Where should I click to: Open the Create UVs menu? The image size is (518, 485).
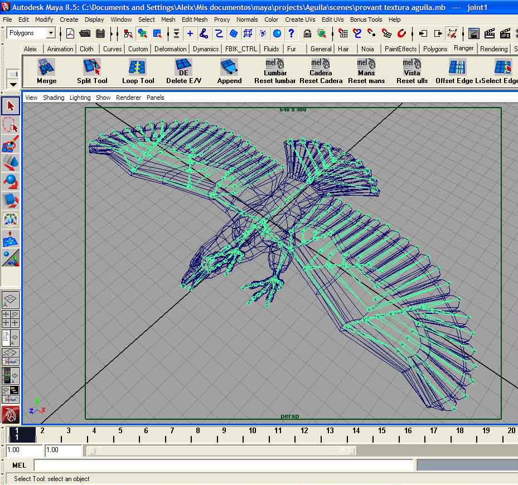coord(300,20)
